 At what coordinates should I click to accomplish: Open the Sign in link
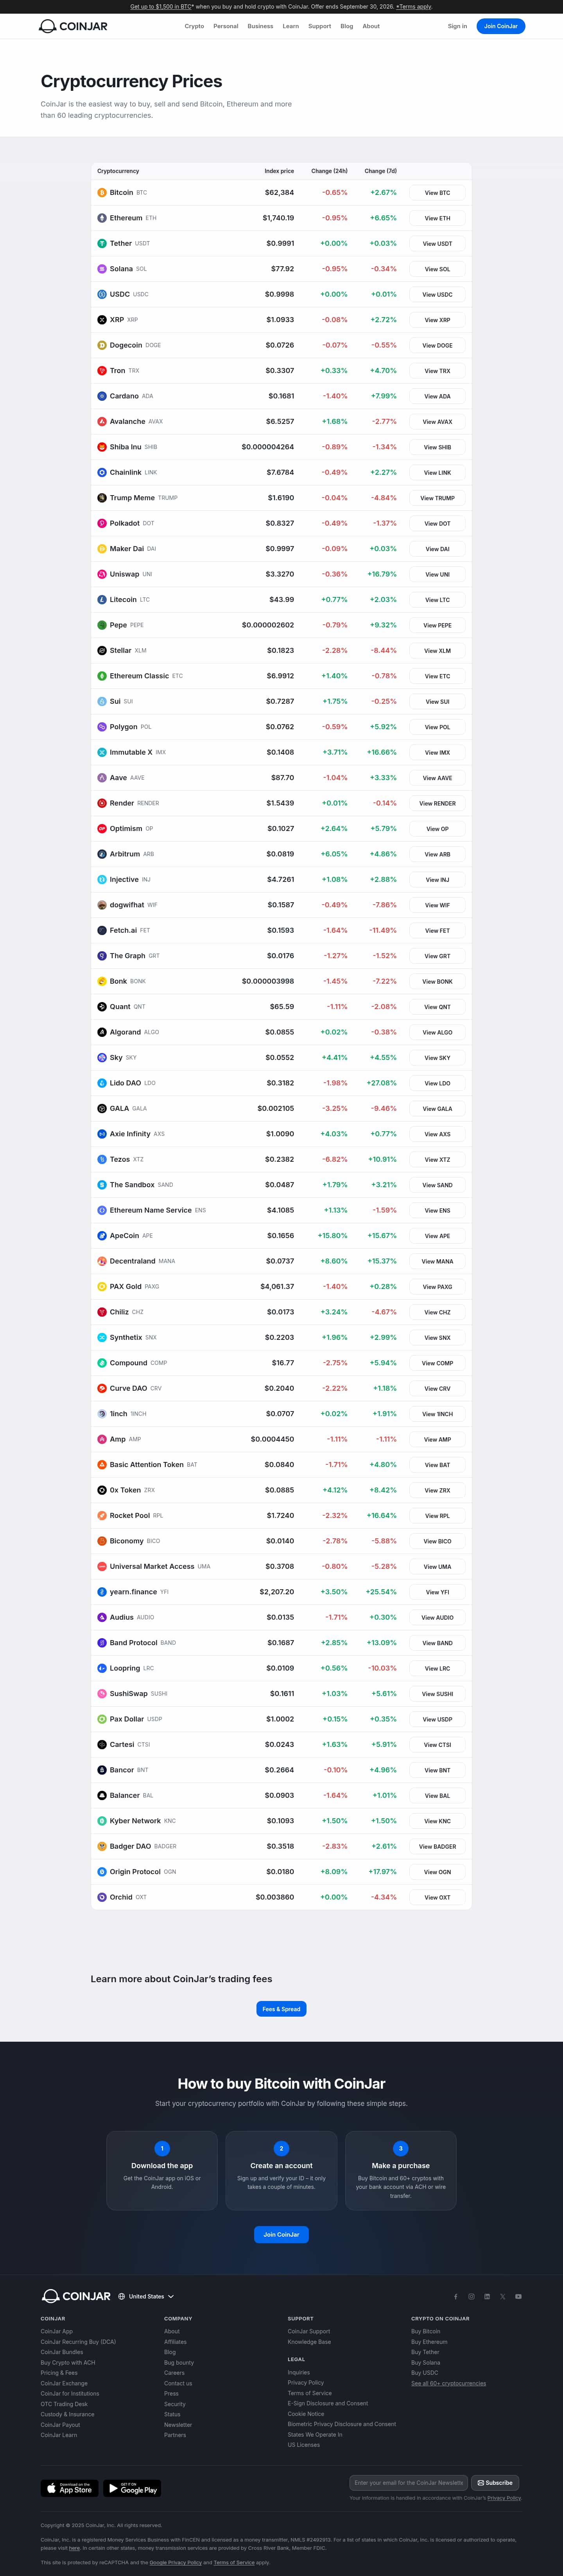coord(457,26)
